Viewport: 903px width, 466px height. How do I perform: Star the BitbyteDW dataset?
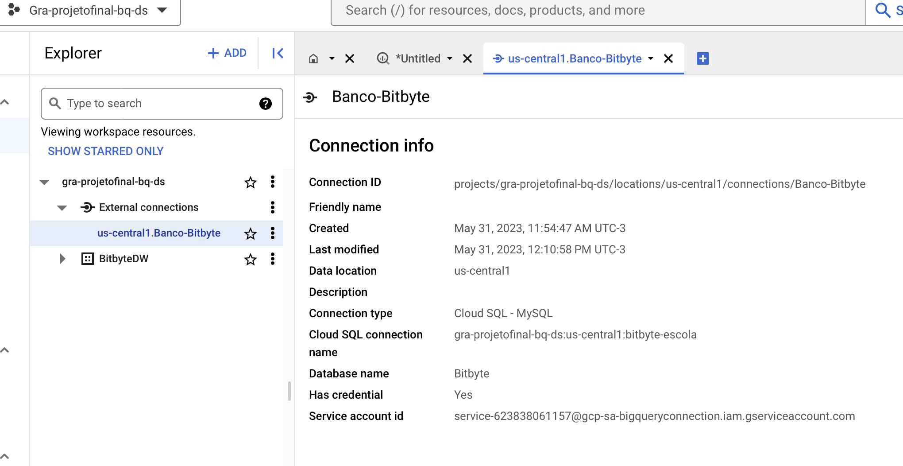[251, 259]
